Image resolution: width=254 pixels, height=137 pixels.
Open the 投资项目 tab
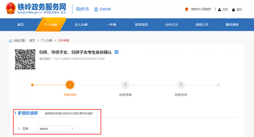[141, 25]
